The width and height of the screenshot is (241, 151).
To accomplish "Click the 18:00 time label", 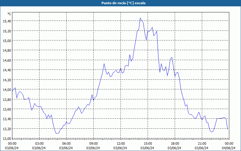I will coord(175,144).
